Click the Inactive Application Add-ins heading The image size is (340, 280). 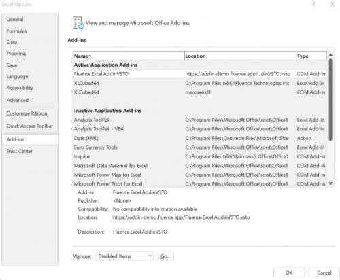107,111
